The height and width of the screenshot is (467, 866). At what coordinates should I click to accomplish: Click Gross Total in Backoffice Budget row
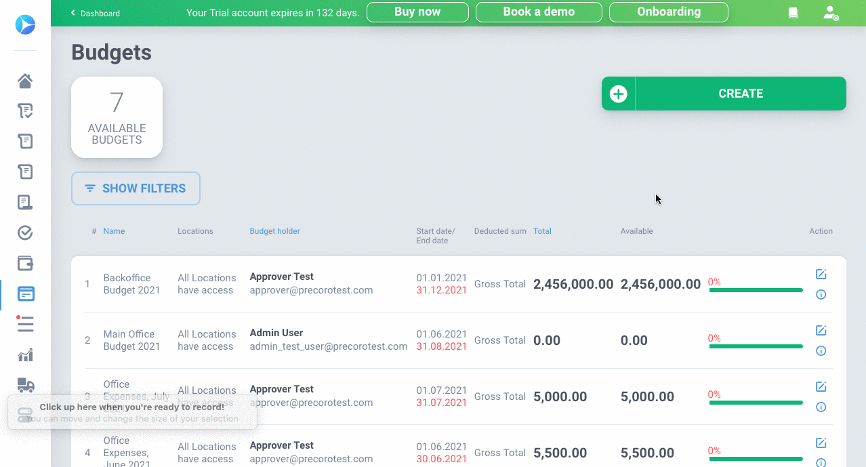point(500,284)
